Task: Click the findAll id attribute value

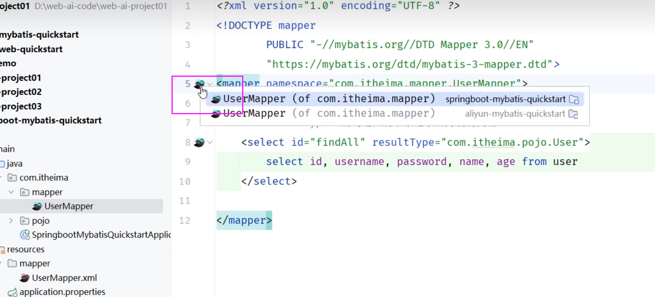Action: coord(340,142)
